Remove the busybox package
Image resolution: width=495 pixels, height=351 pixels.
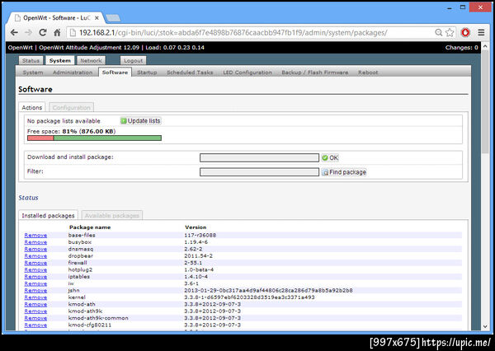click(35, 242)
